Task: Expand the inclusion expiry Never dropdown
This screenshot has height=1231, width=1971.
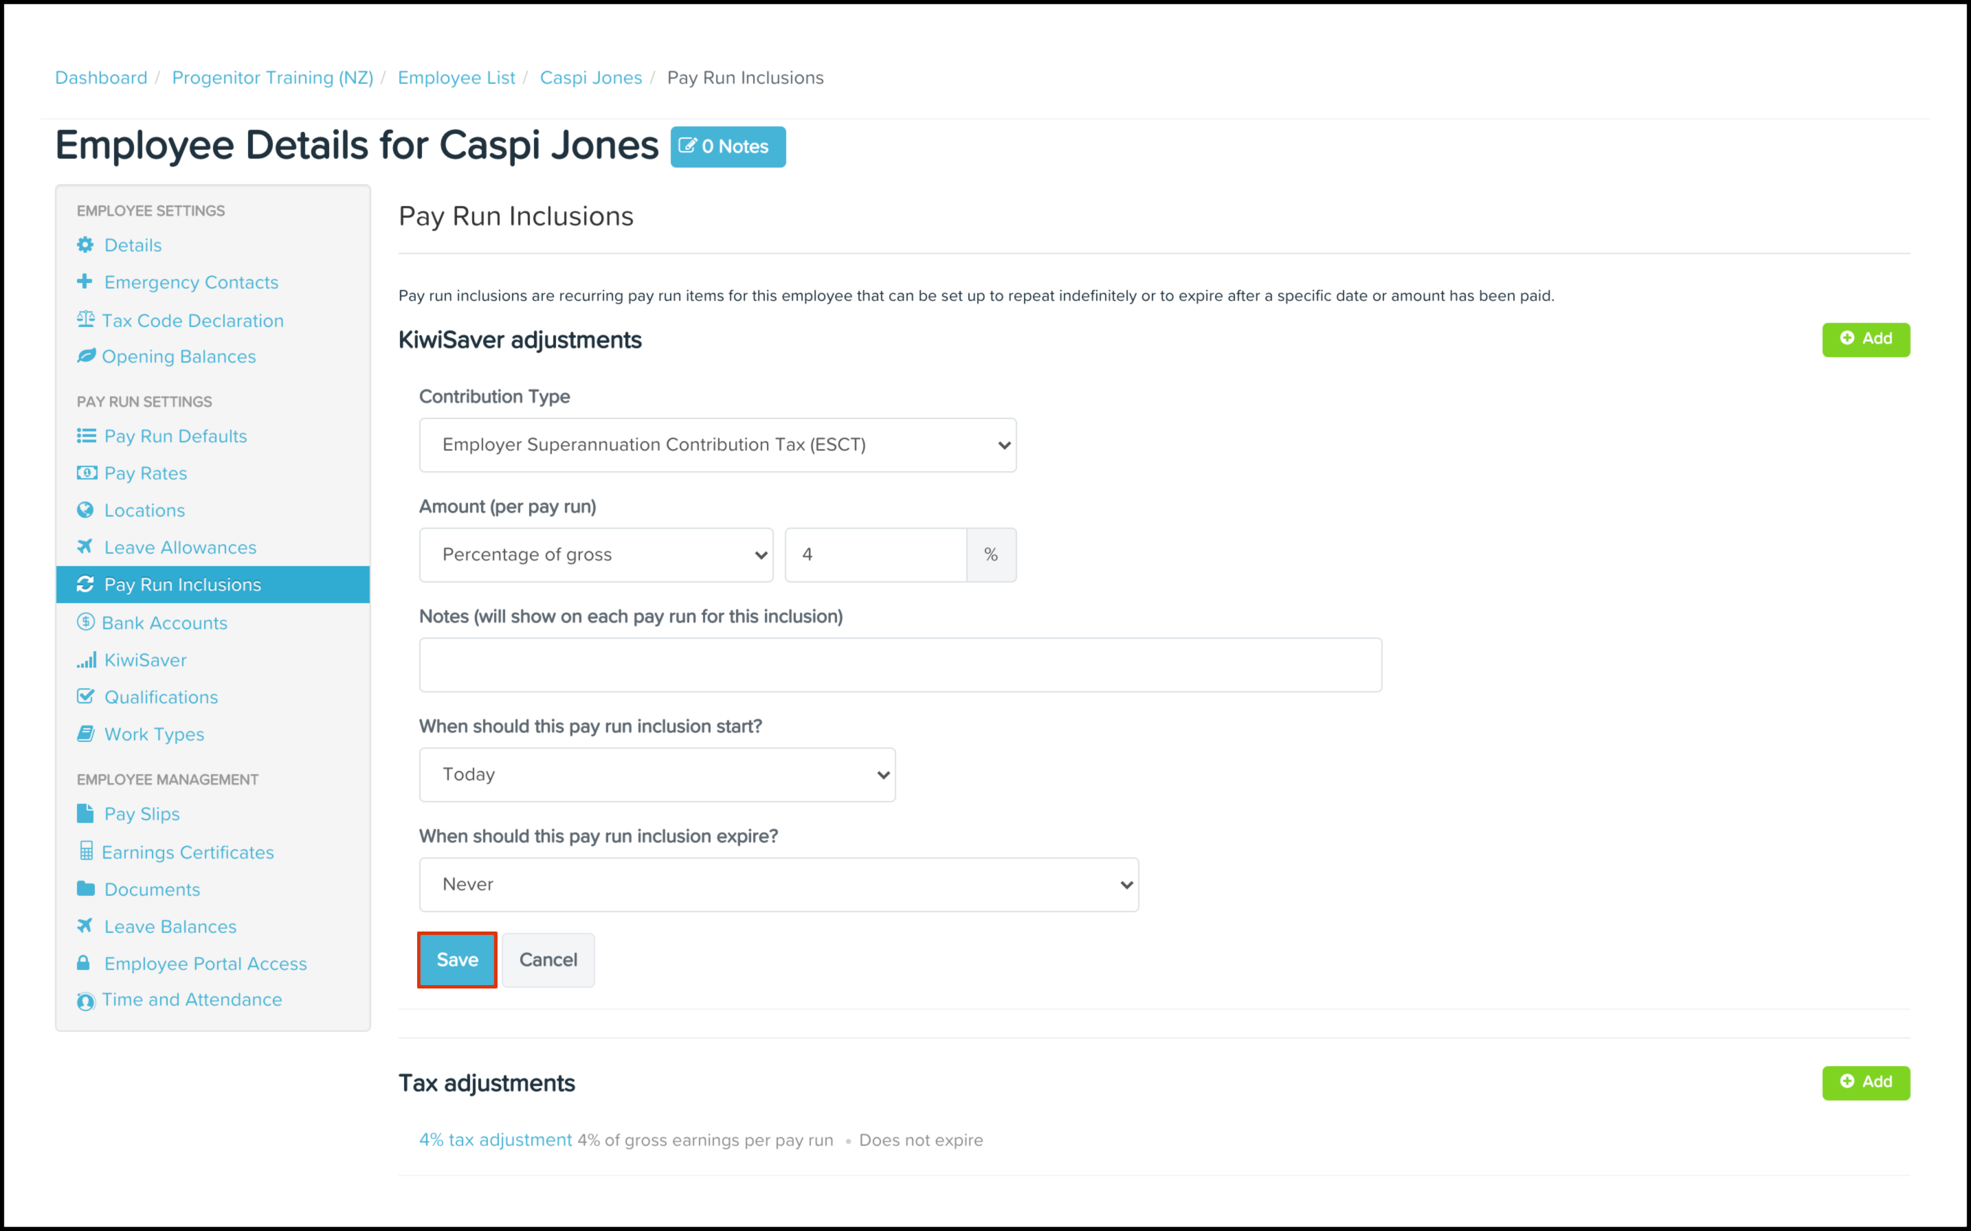Action: [x=778, y=885]
